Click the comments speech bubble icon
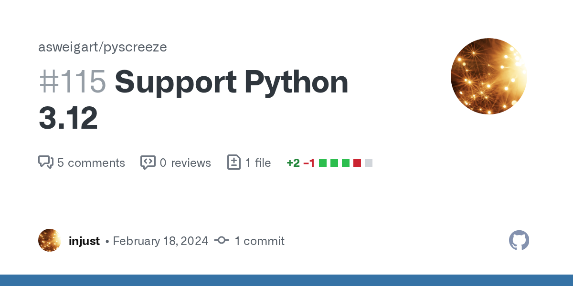The height and width of the screenshot is (286, 573). pyautogui.click(x=45, y=163)
